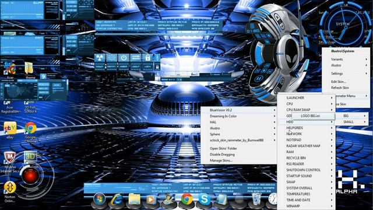
Task: Expand the Settings submenu arrow
Action: click(367, 73)
